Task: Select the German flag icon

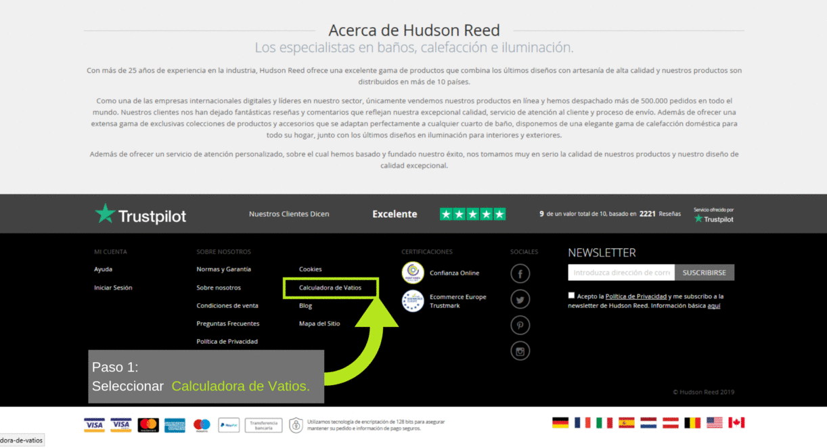Action: [560, 423]
